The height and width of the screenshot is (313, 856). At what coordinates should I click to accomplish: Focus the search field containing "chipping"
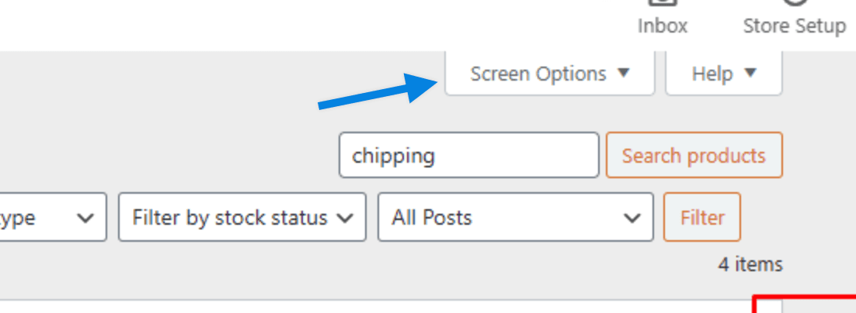468,156
